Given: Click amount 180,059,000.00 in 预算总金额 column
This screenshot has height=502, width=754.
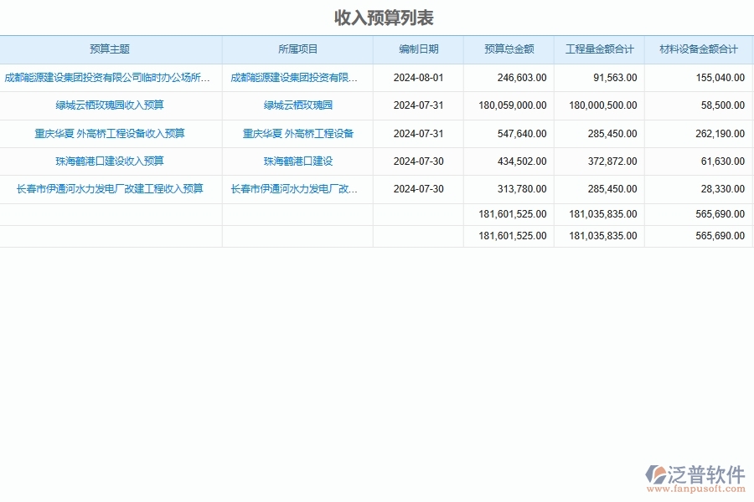Looking at the screenshot, I should pos(514,105).
